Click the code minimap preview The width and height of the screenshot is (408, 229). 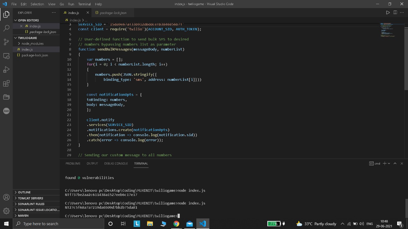(x=388, y=30)
